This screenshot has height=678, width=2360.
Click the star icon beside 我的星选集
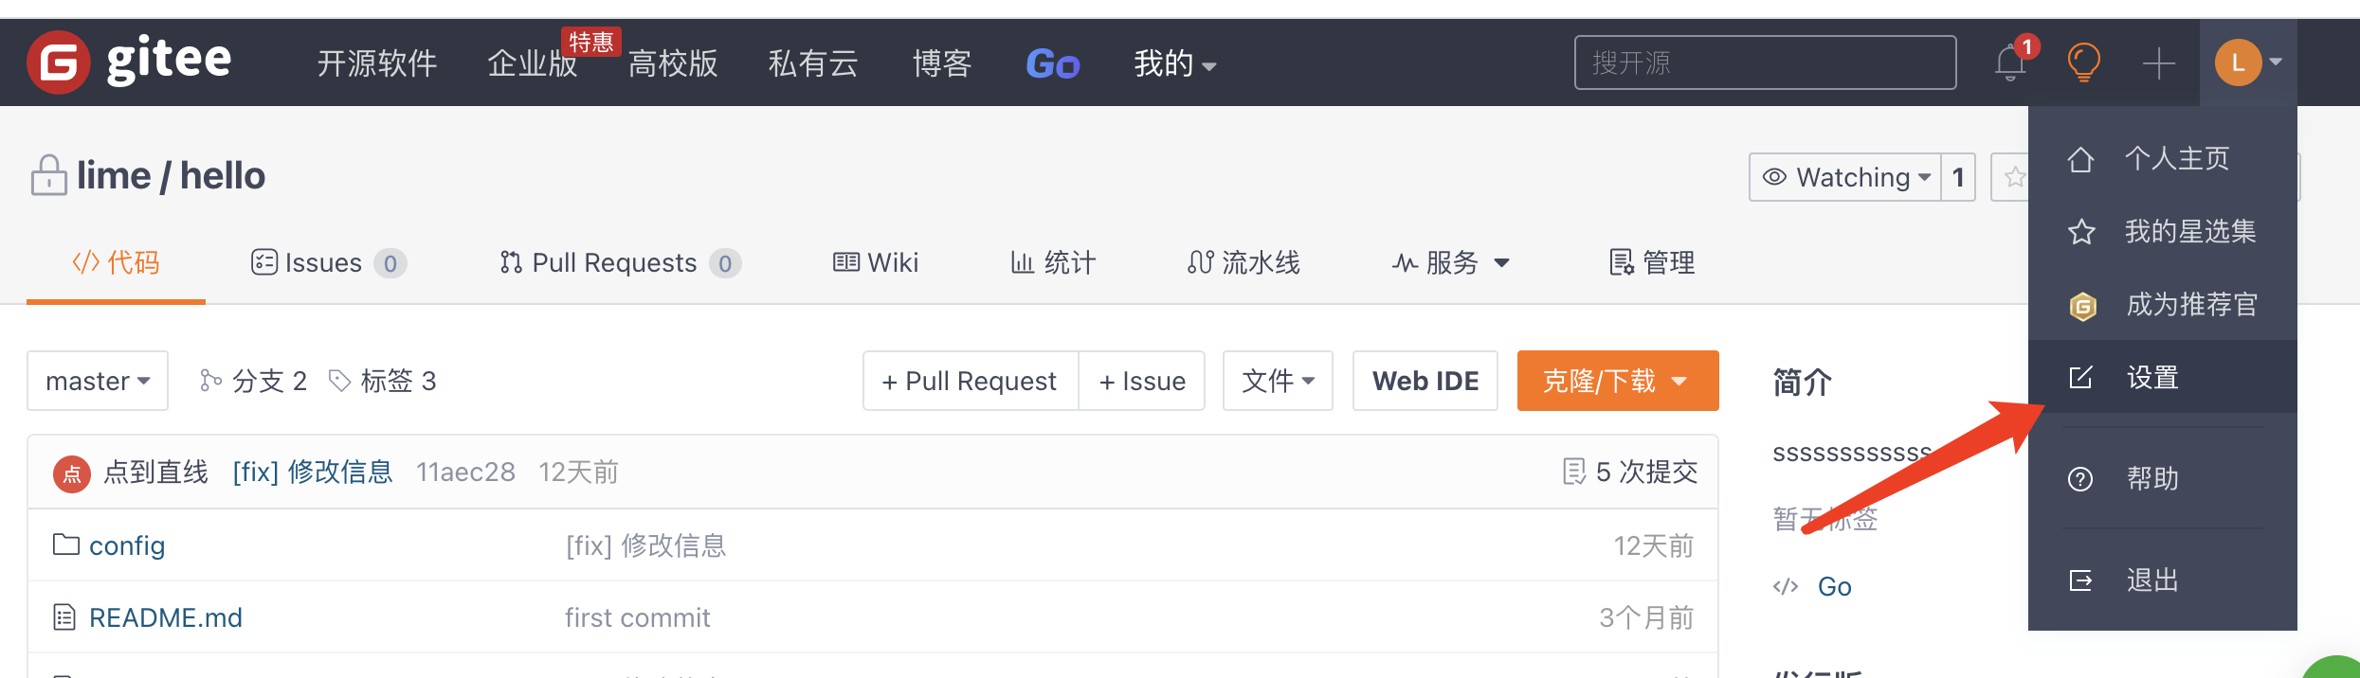(2081, 232)
